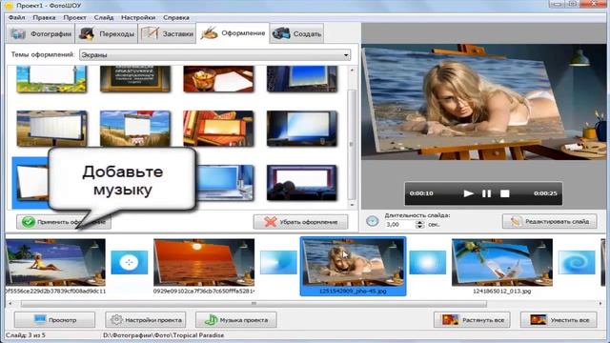Click transition icon after the selected slide
This screenshot has width=610, height=343.
click(428, 263)
